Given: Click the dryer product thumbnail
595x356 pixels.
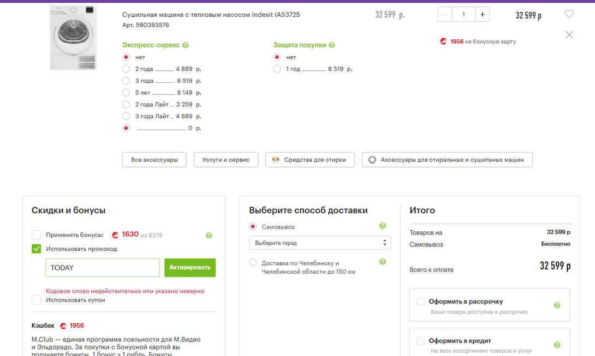Looking at the screenshot, I should click(x=73, y=38).
